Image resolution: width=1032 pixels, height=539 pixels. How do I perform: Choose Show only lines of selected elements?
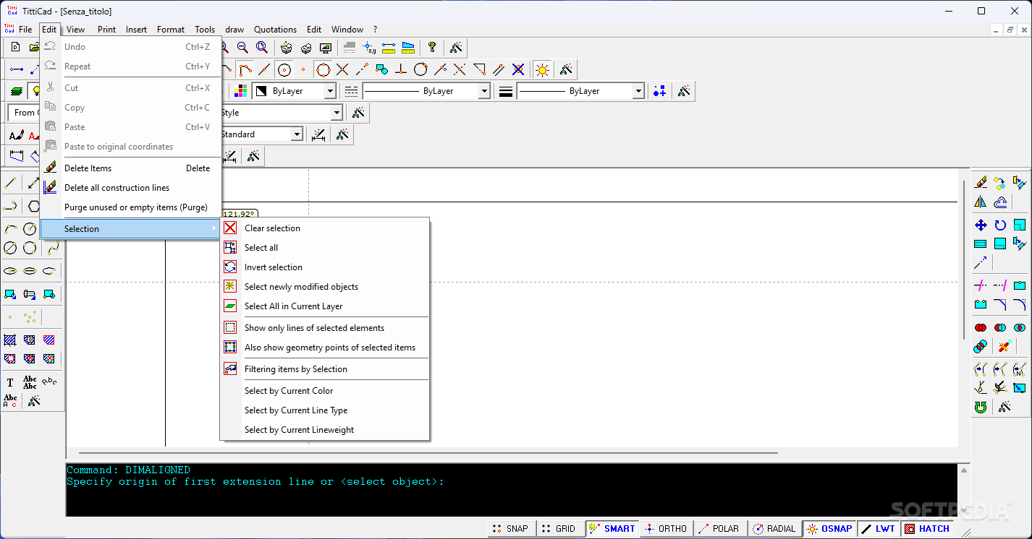pos(324,327)
